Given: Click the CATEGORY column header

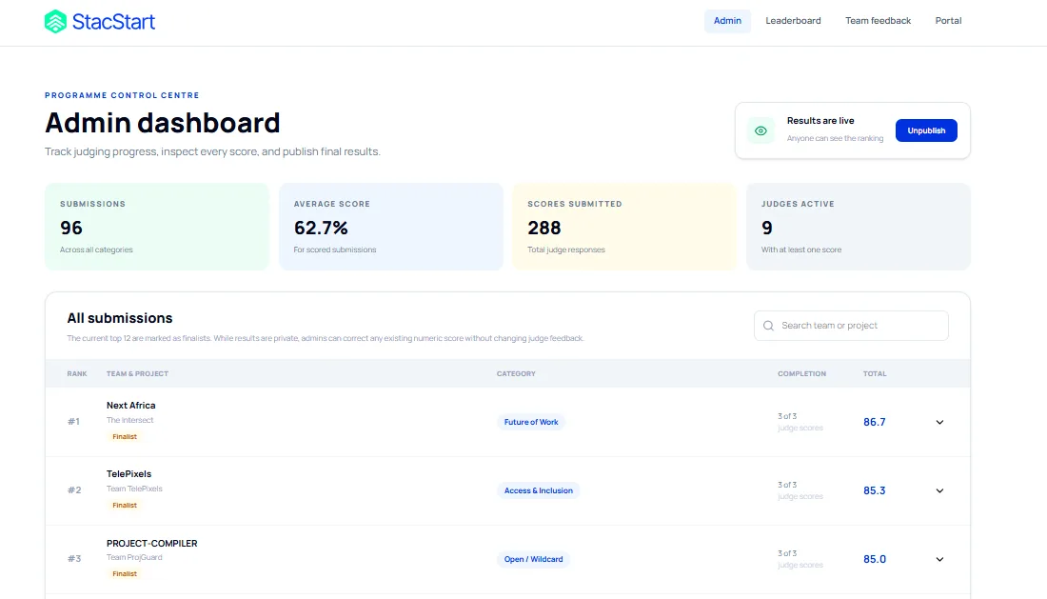Looking at the screenshot, I should tap(516, 374).
